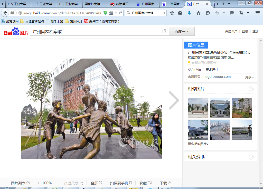Open the downloads arrow in toolbar
263x189 pixels.
pos(189,13)
